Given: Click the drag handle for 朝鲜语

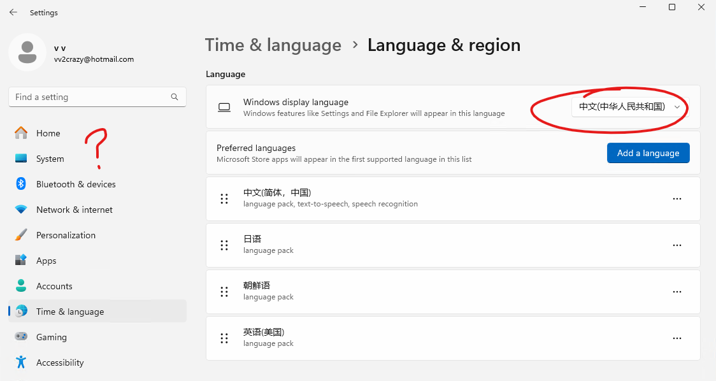Looking at the screenshot, I should pos(224,292).
